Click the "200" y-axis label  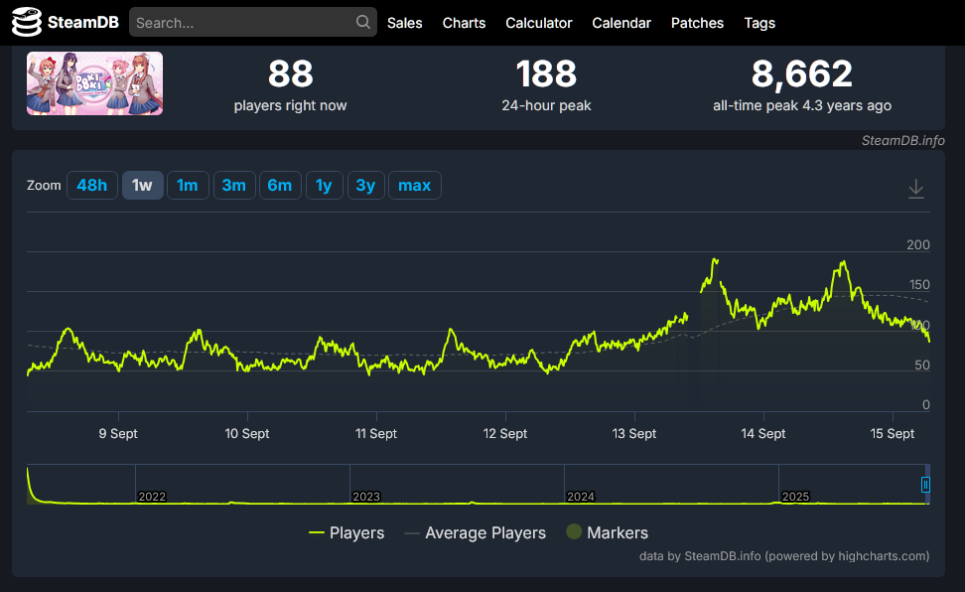(917, 244)
